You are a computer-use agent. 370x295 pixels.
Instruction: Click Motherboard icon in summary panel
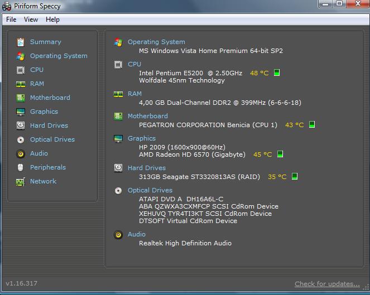tap(118, 116)
